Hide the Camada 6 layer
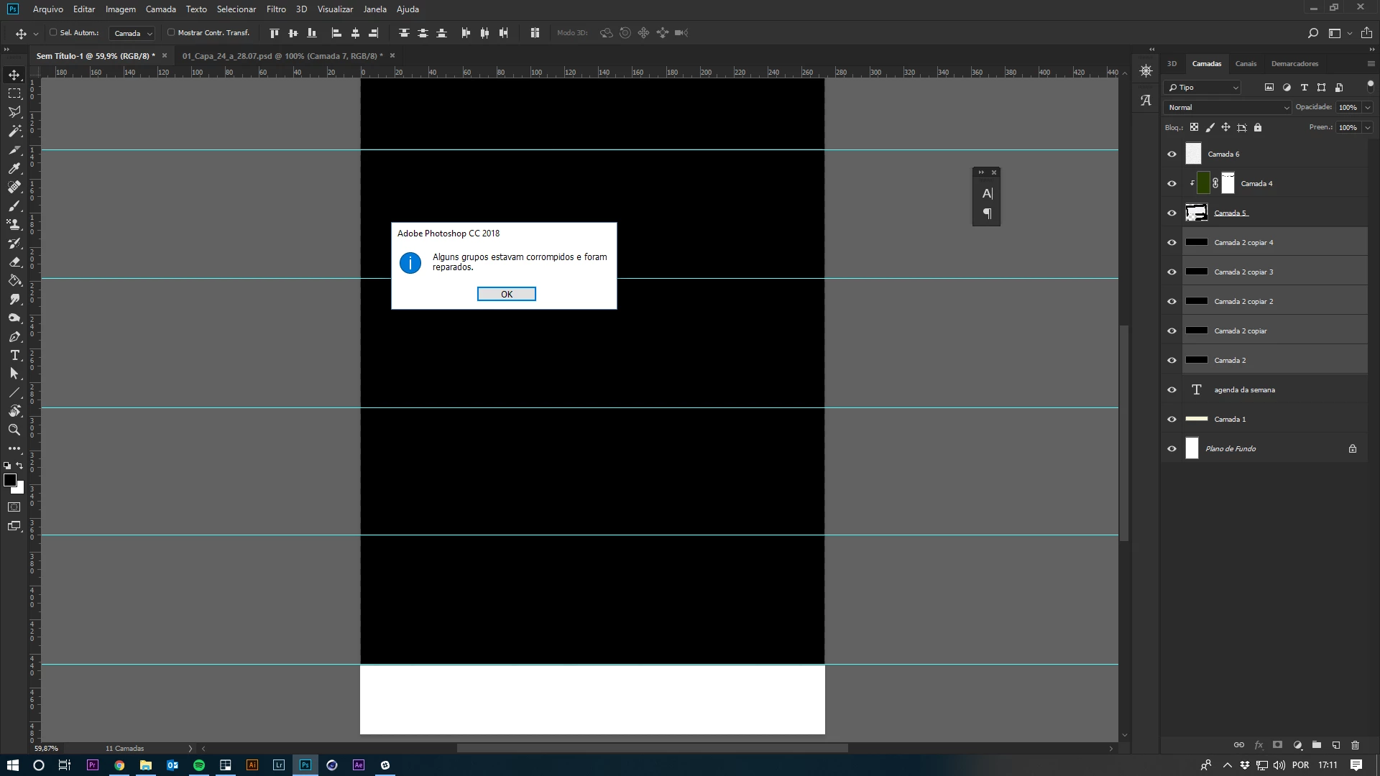Screen dimensions: 1380x776 [1172, 154]
